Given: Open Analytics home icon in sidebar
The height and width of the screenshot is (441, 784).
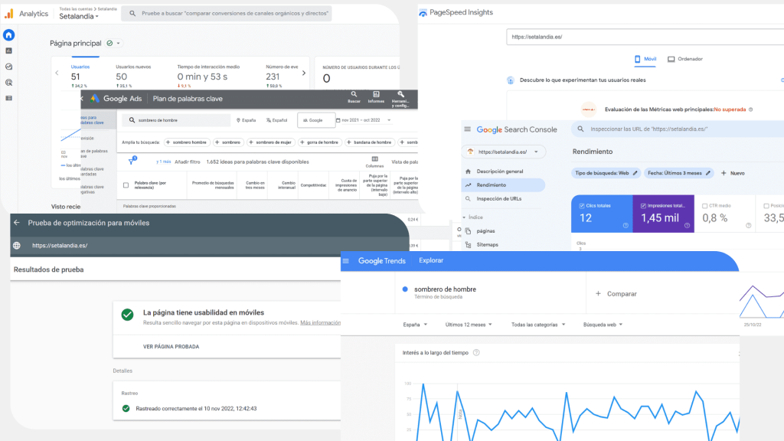Looking at the screenshot, I should [x=8, y=35].
